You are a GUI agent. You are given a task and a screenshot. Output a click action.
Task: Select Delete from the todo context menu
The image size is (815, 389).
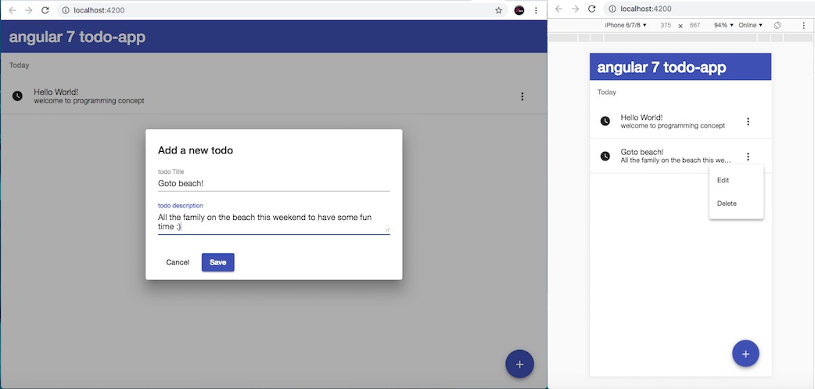pyautogui.click(x=727, y=204)
